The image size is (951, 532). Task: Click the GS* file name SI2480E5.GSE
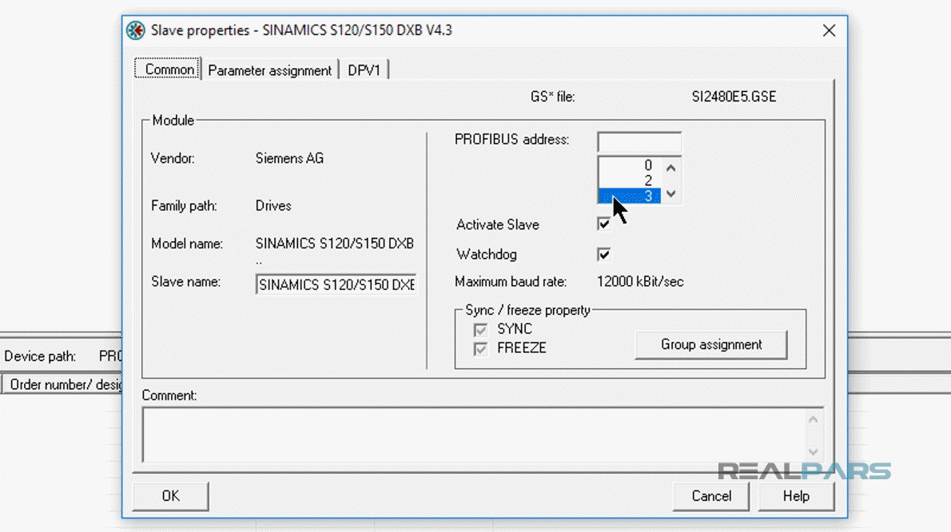pos(734,97)
